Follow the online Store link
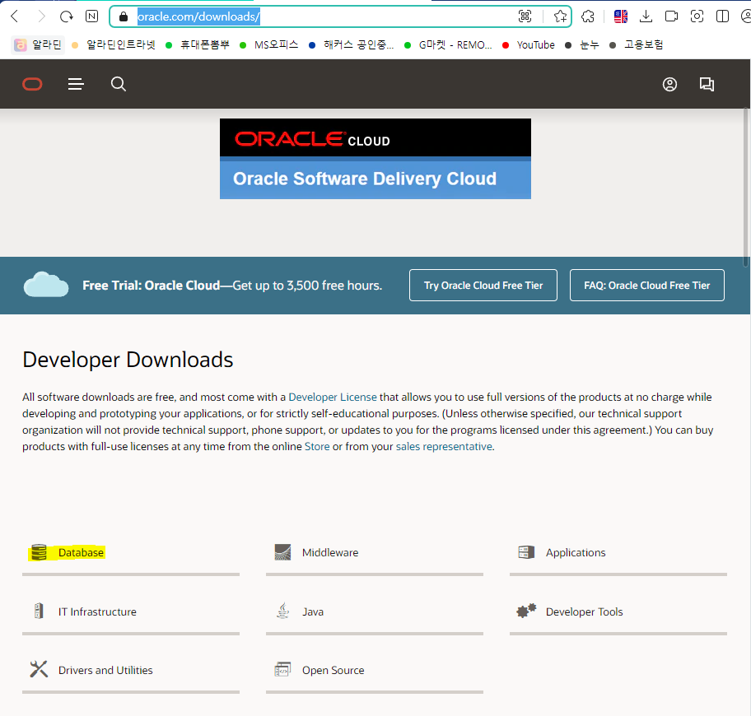The width and height of the screenshot is (751, 716). pos(317,447)
